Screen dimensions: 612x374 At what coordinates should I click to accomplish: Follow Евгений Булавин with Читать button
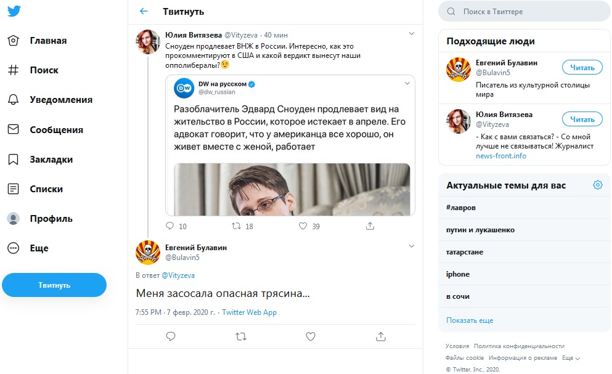coord(582,68)
